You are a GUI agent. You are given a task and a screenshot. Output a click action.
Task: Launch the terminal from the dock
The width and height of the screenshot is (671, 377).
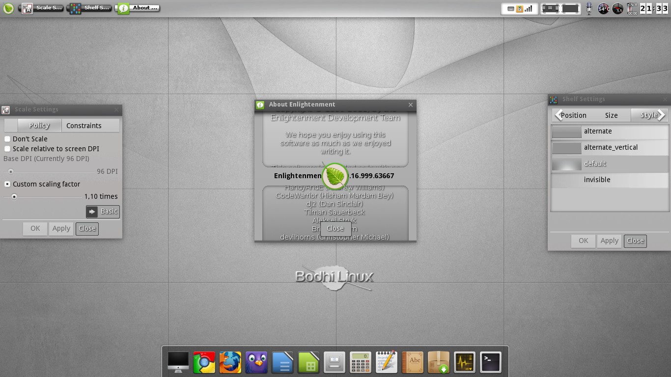(491, 362)
